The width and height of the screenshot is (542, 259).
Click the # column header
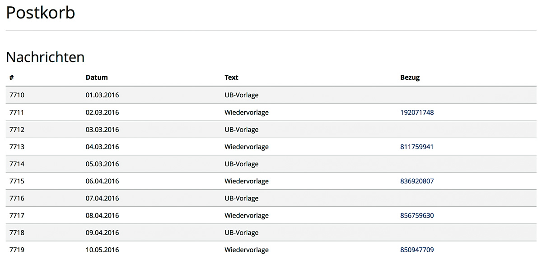pyautogui.click(x=12, y=77)
